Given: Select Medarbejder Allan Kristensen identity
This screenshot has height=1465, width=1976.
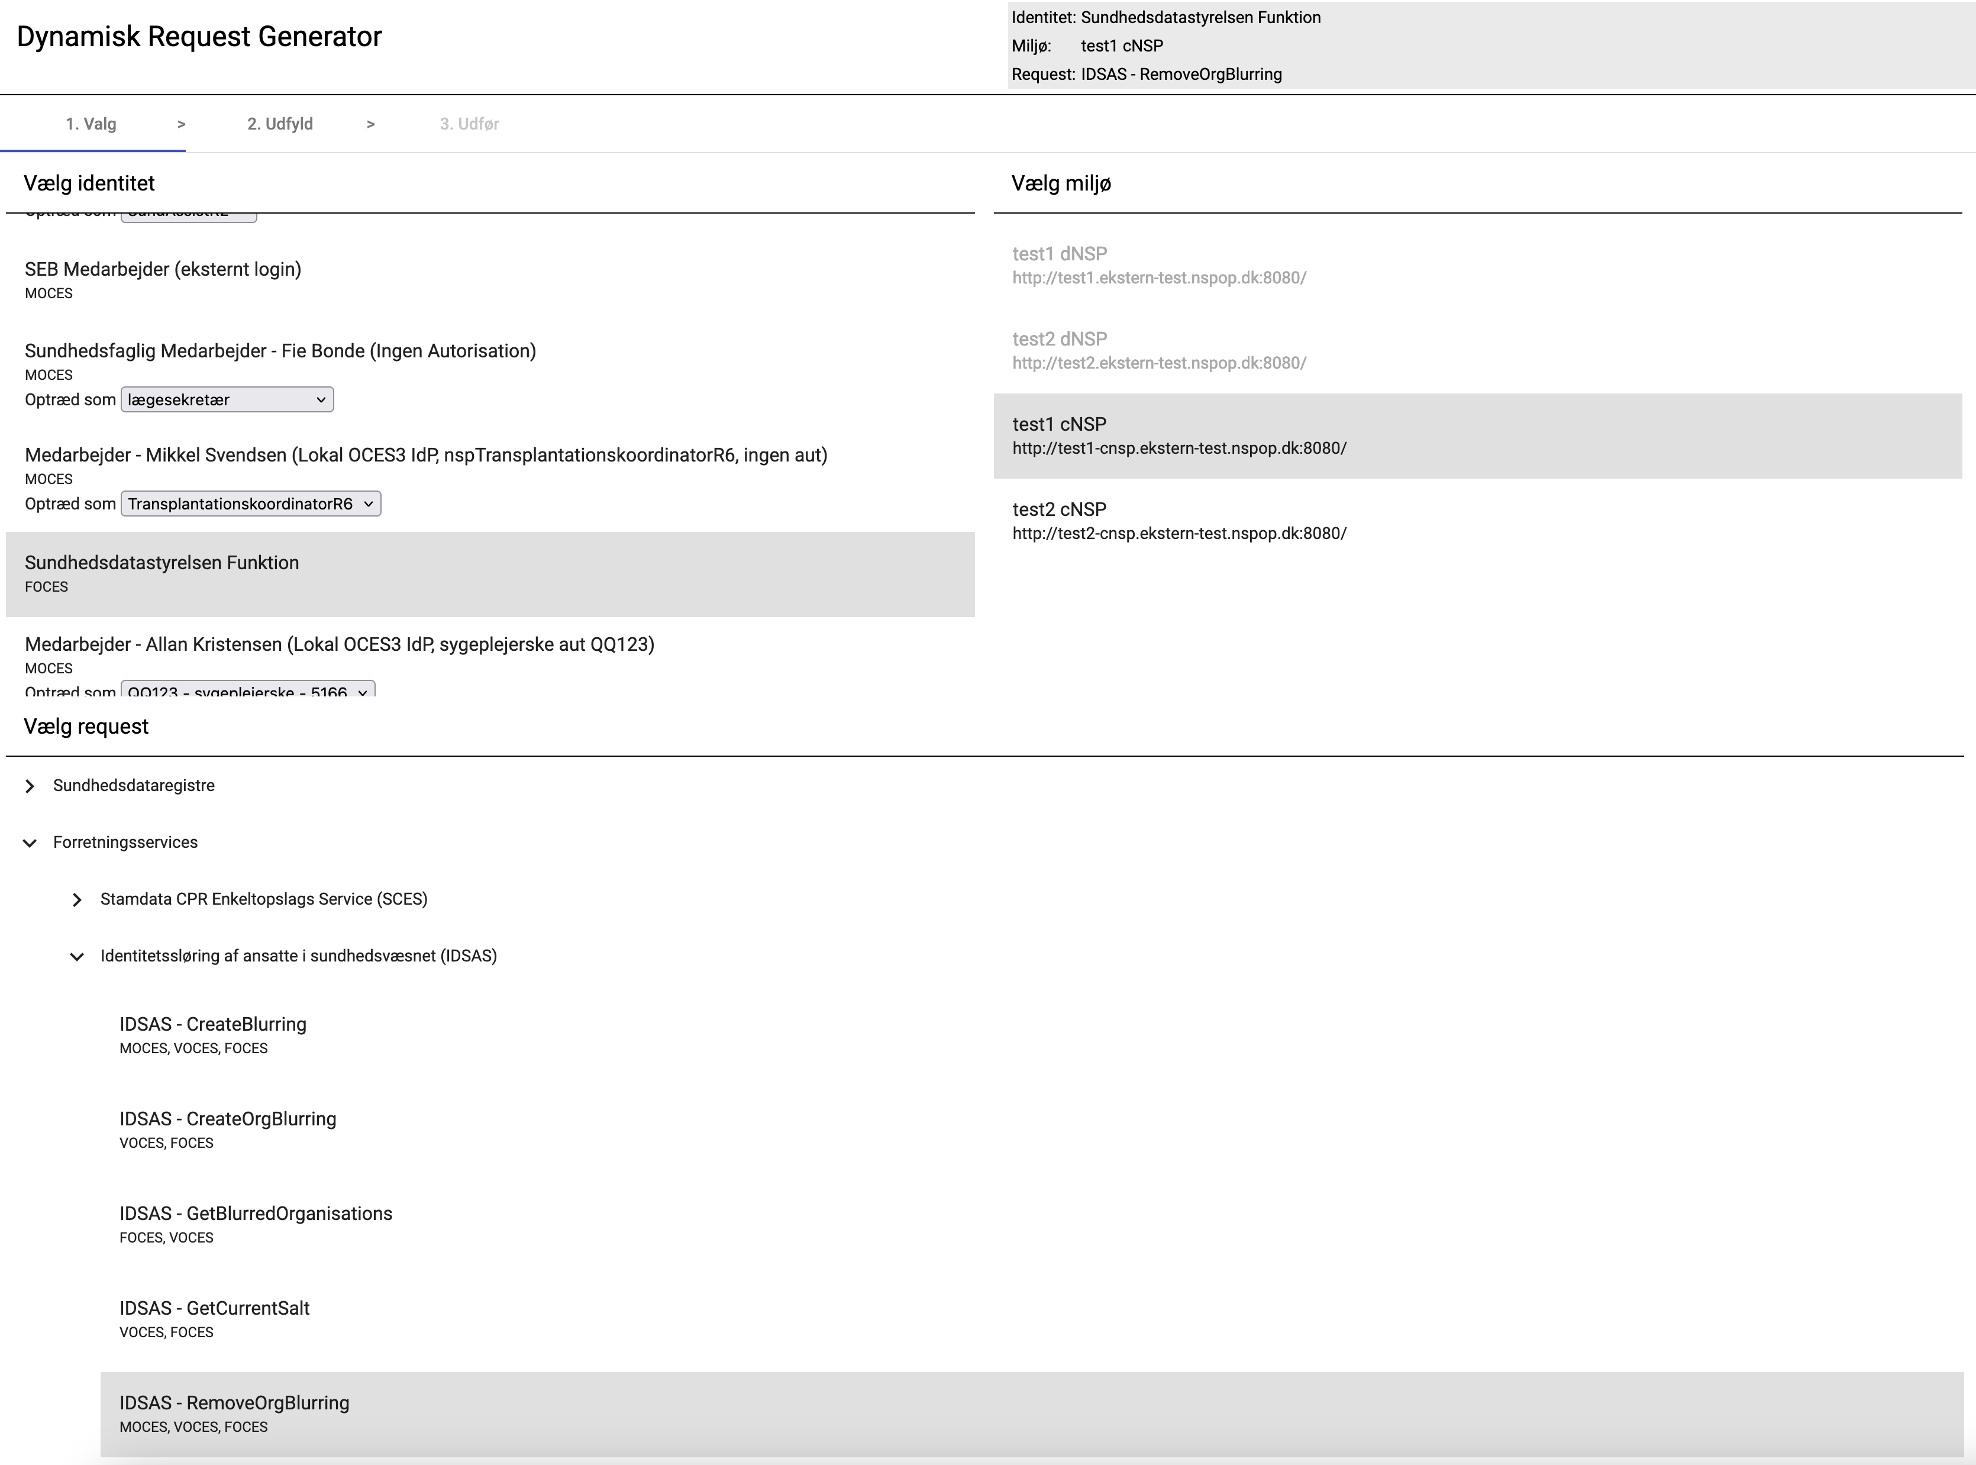Looking at the screenshot, I should [x=340, y=645].
